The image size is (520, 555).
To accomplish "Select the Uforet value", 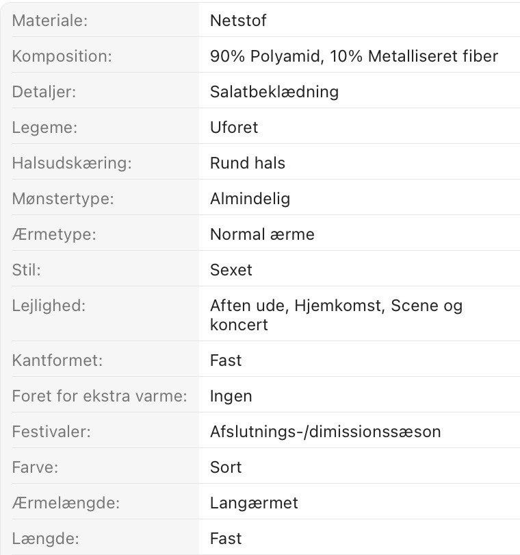I will coord(234,127).
